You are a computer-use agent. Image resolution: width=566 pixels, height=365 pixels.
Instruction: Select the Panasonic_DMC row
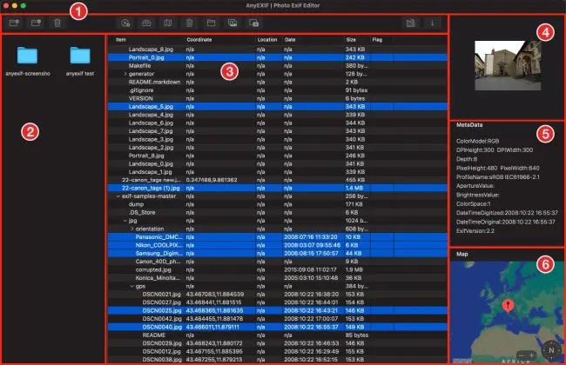[x=277, y=237]
